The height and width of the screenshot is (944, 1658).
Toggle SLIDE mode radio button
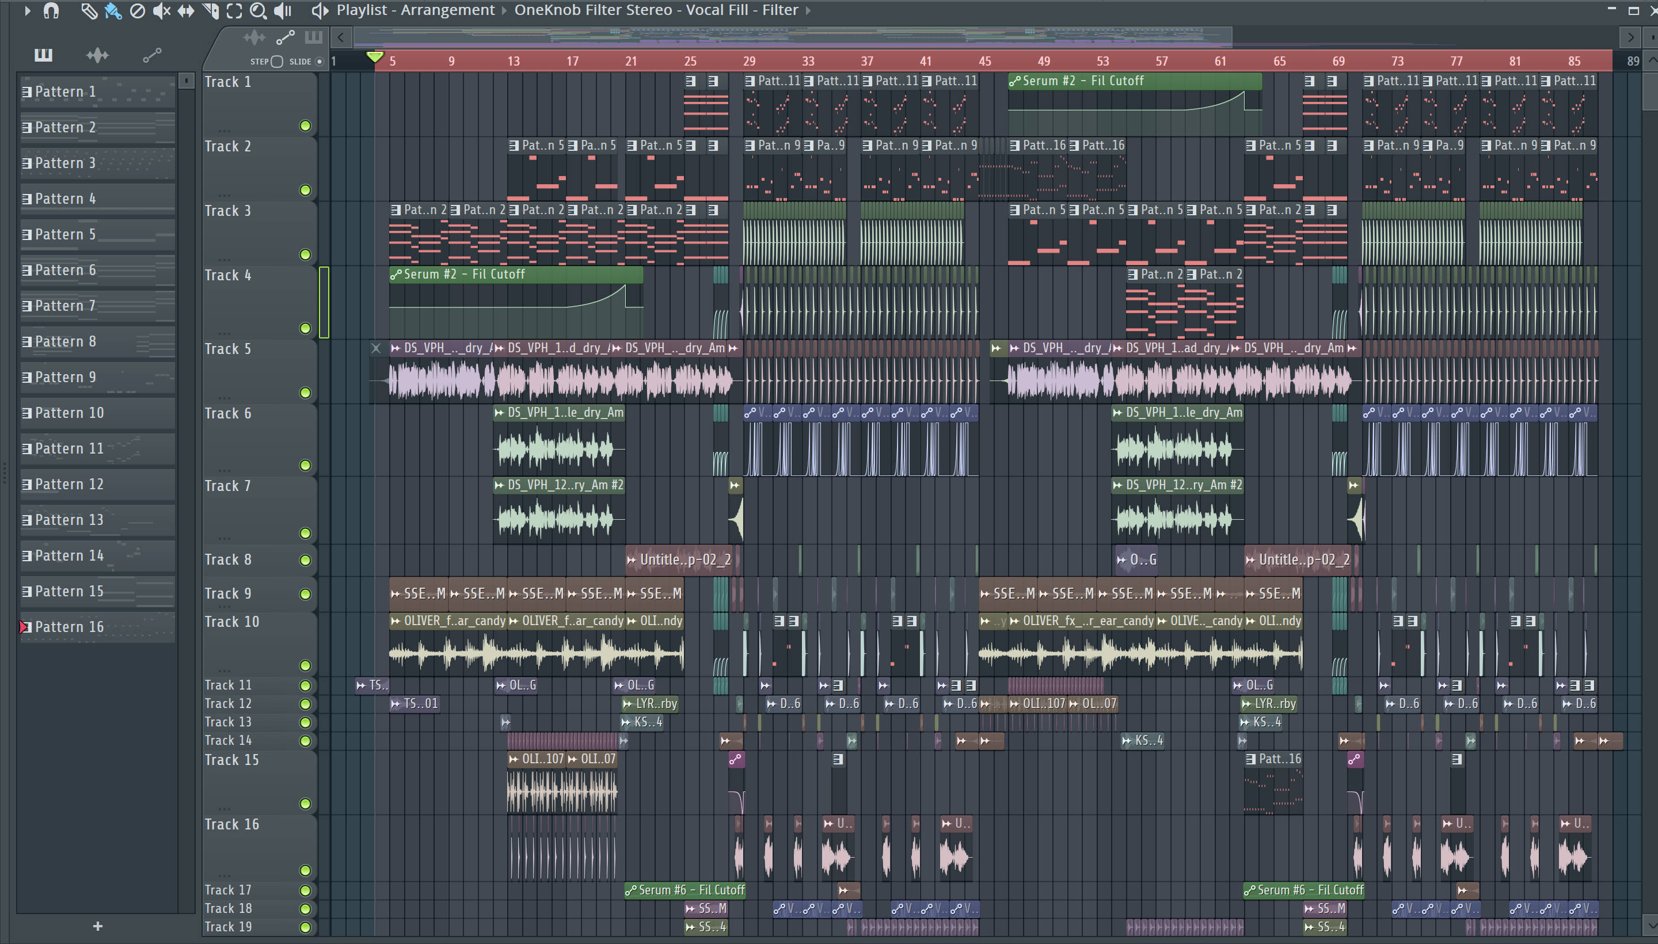pyautogui.click(x=319, y=62)
